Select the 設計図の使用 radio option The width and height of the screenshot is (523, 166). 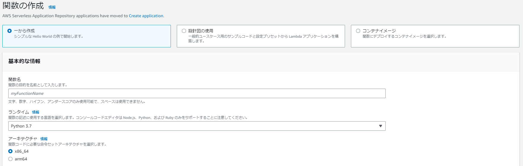point(184,31)
